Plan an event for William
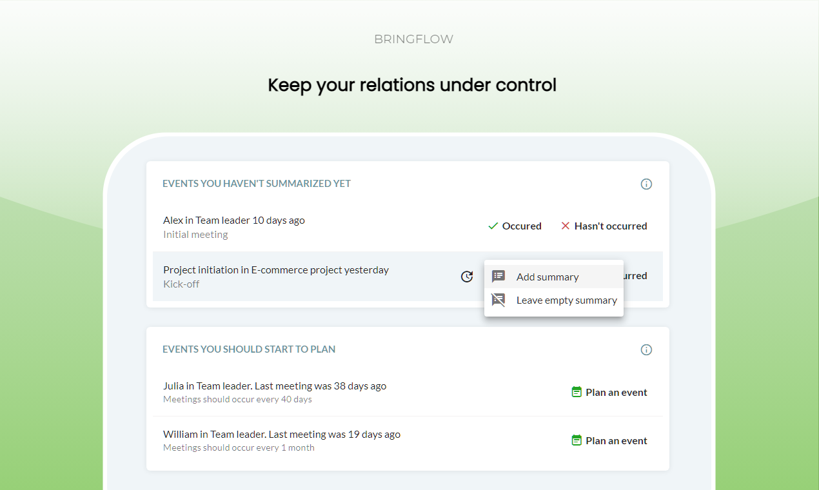 click(x=609, y=440)
